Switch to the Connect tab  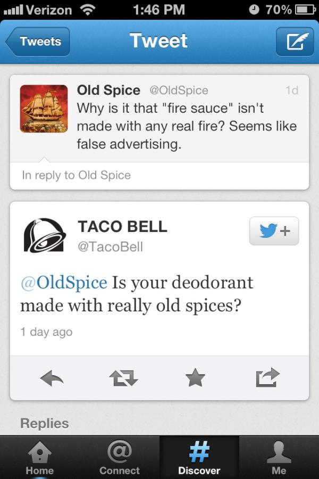(x=119, y=458)
